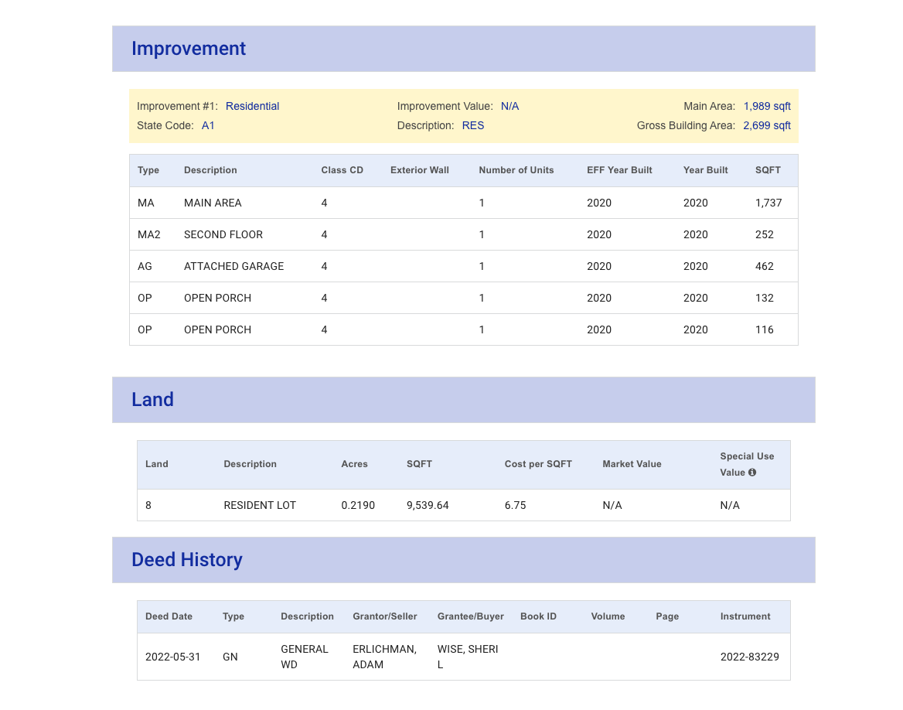Click the AG type cell

(145, 266)
